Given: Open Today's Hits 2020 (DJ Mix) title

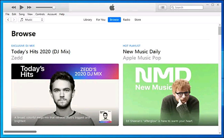Looking at the screenshot, I should point(41,51).
